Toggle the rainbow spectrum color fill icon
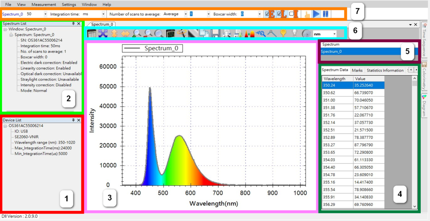Image resolution: width=430 pixels, height=221 pixels. 250,33
